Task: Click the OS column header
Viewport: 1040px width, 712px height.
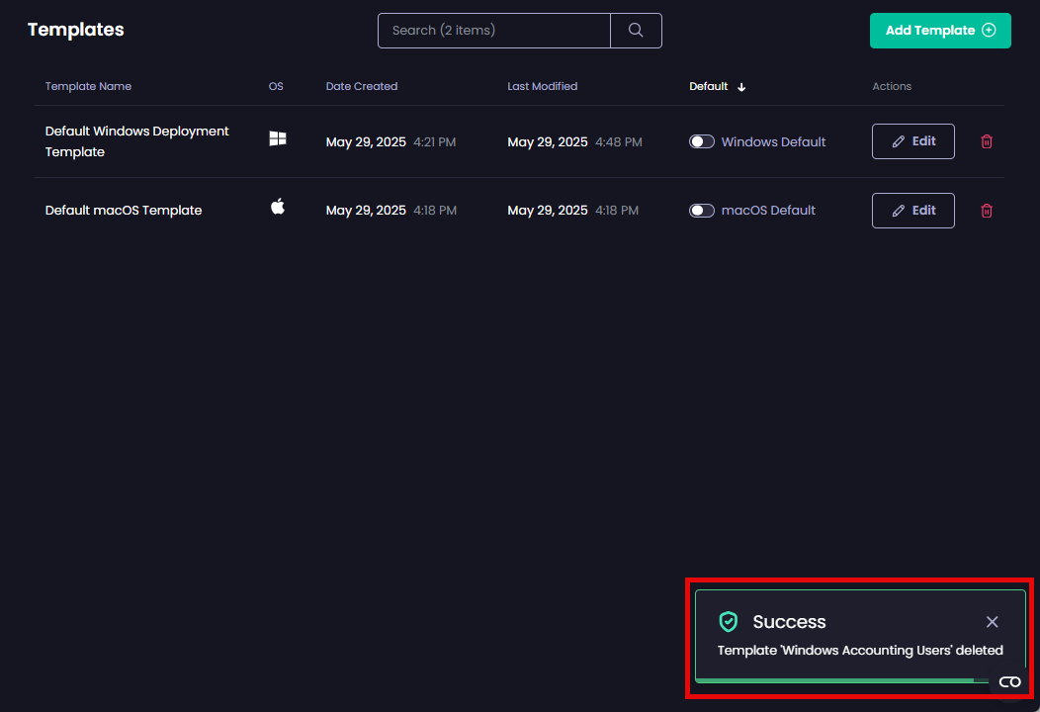Action: click(x=276, y=86)
